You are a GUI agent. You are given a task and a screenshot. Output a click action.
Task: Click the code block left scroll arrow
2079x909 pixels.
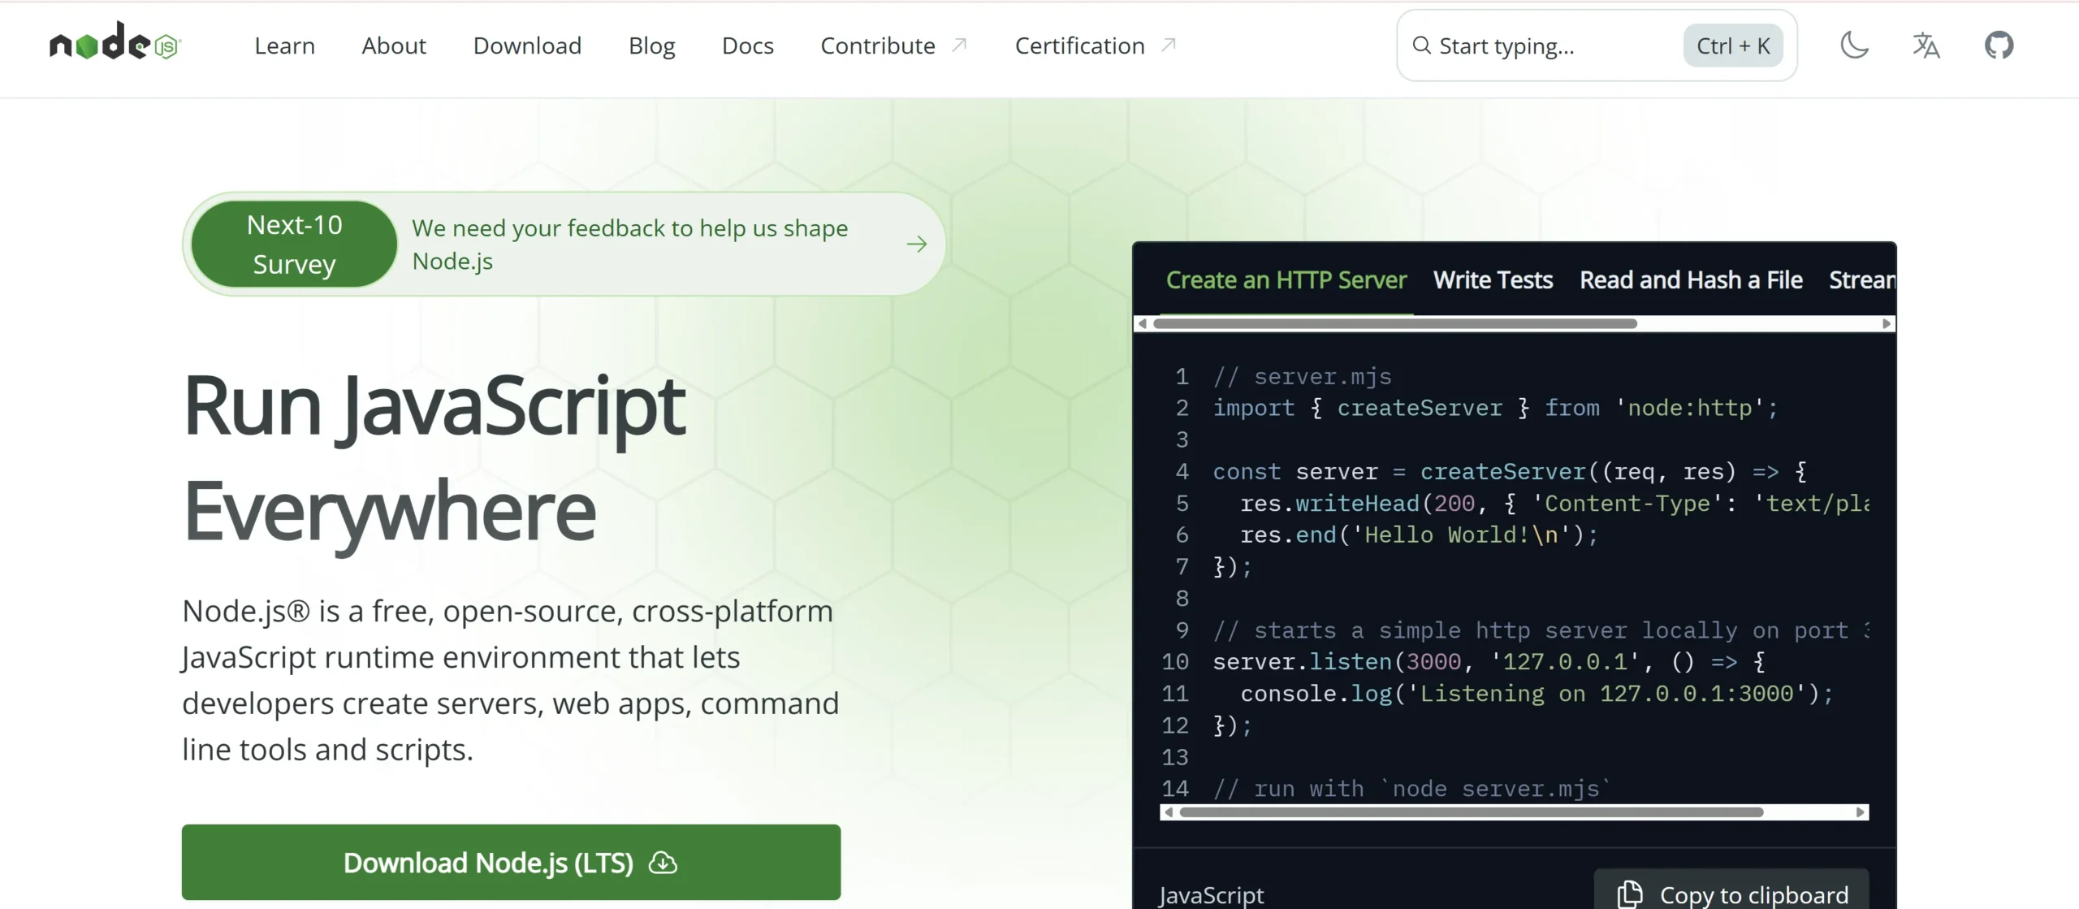(1169, 812)
